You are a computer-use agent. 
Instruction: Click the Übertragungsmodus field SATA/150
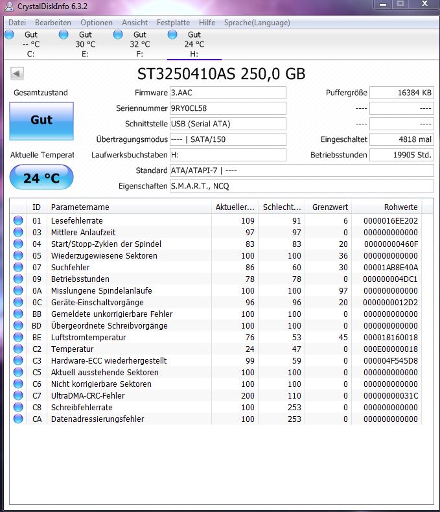click(228, 139)
